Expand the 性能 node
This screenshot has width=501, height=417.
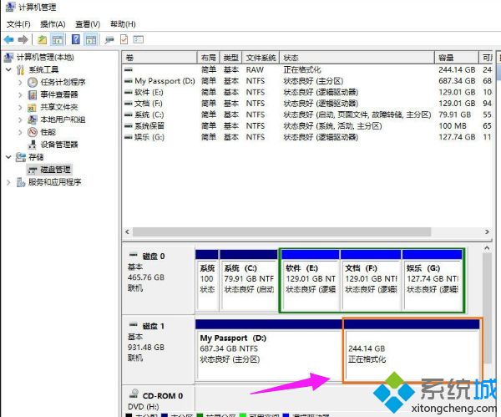(20, 132)
